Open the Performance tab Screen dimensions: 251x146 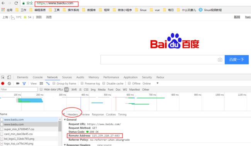coord(111,77)
